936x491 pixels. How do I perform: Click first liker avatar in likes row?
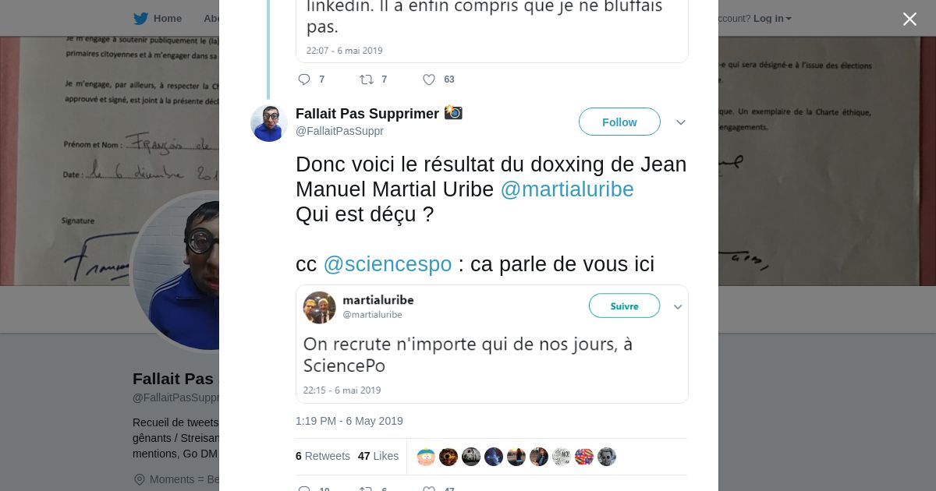426,457
